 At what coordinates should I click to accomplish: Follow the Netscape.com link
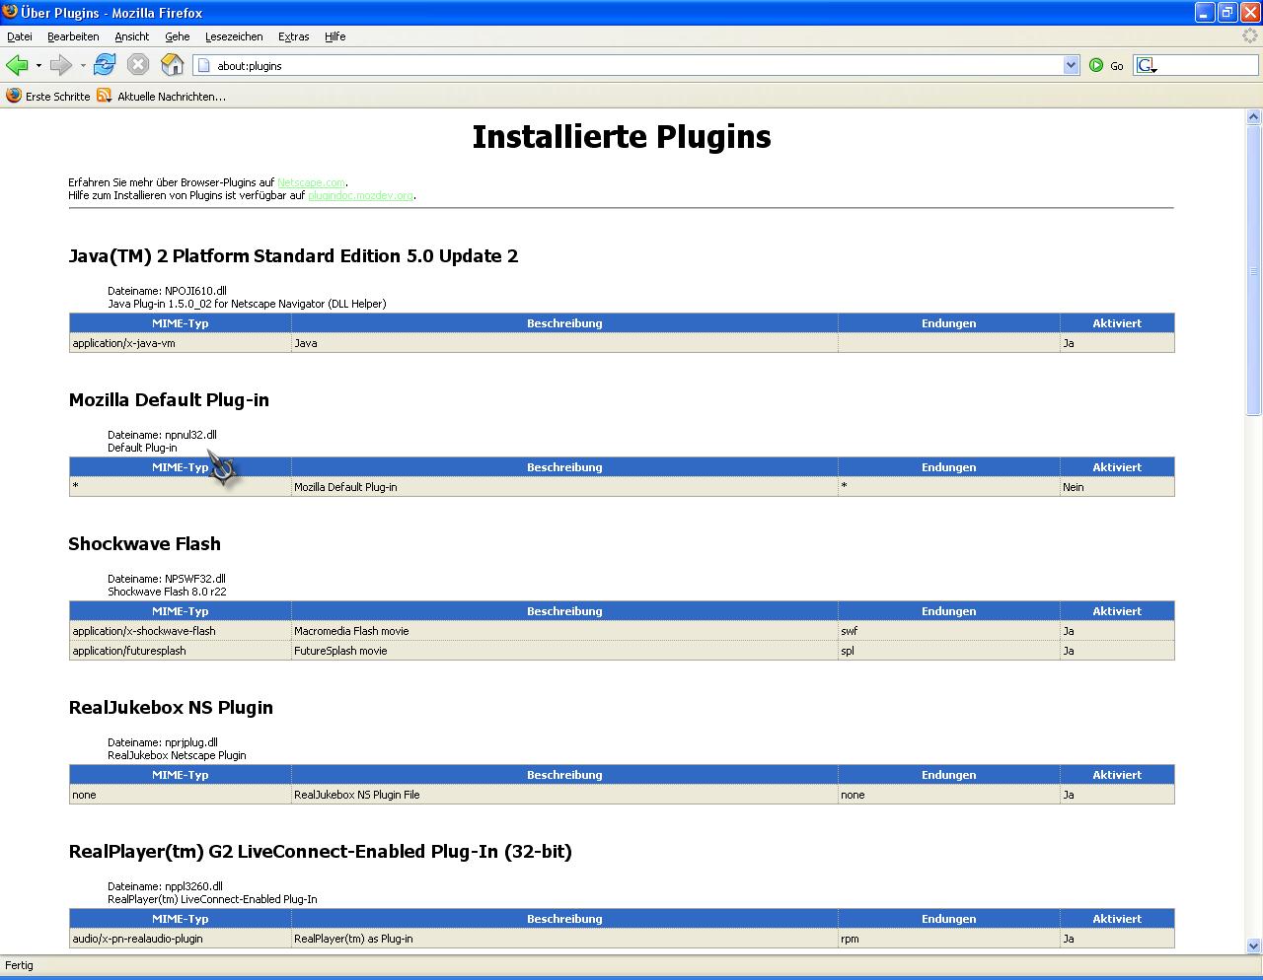click(311, 182)
